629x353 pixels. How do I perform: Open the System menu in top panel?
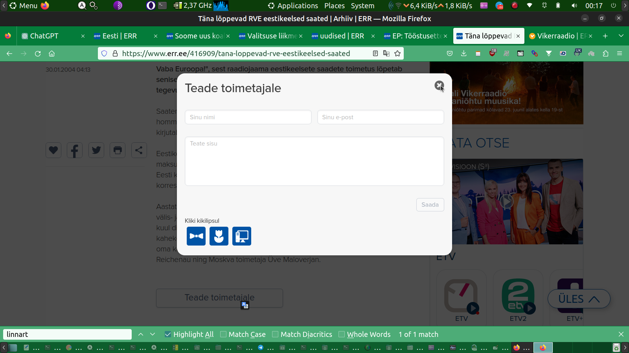(x=362, y=5)
